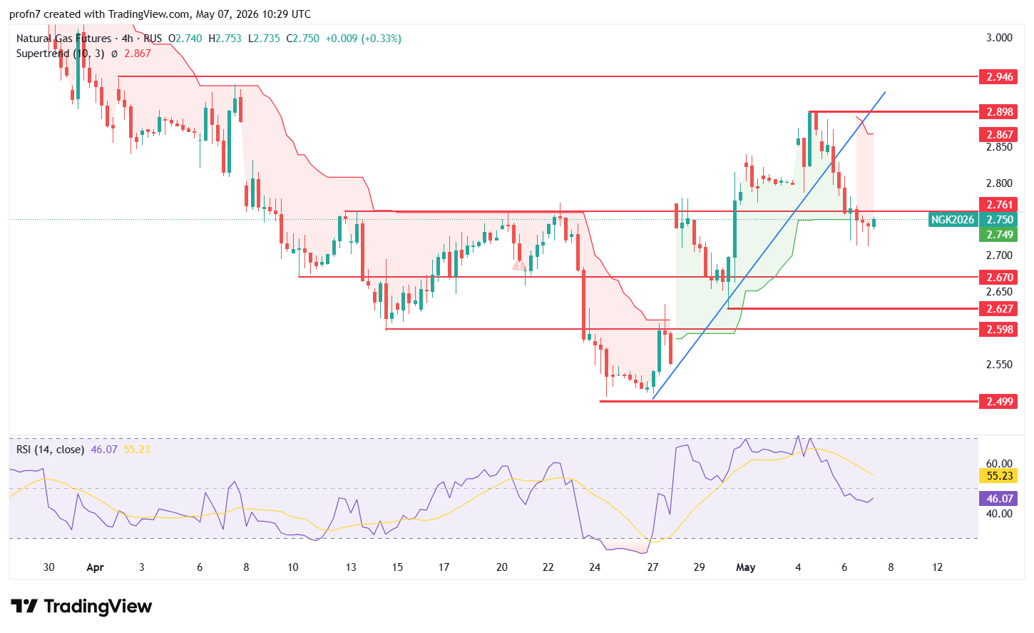The image size is (1034, 633).
Task: Click the current price 2.750 label
Action: 999,220
